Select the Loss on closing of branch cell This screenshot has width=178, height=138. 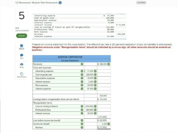click(x=58, y=106)
